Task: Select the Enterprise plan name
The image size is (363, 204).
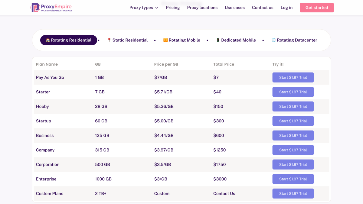Action: pos(46,179)
